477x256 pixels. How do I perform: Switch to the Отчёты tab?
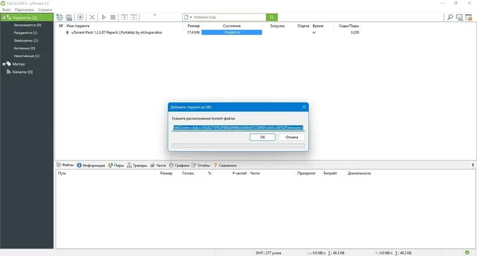coord(201,165)
